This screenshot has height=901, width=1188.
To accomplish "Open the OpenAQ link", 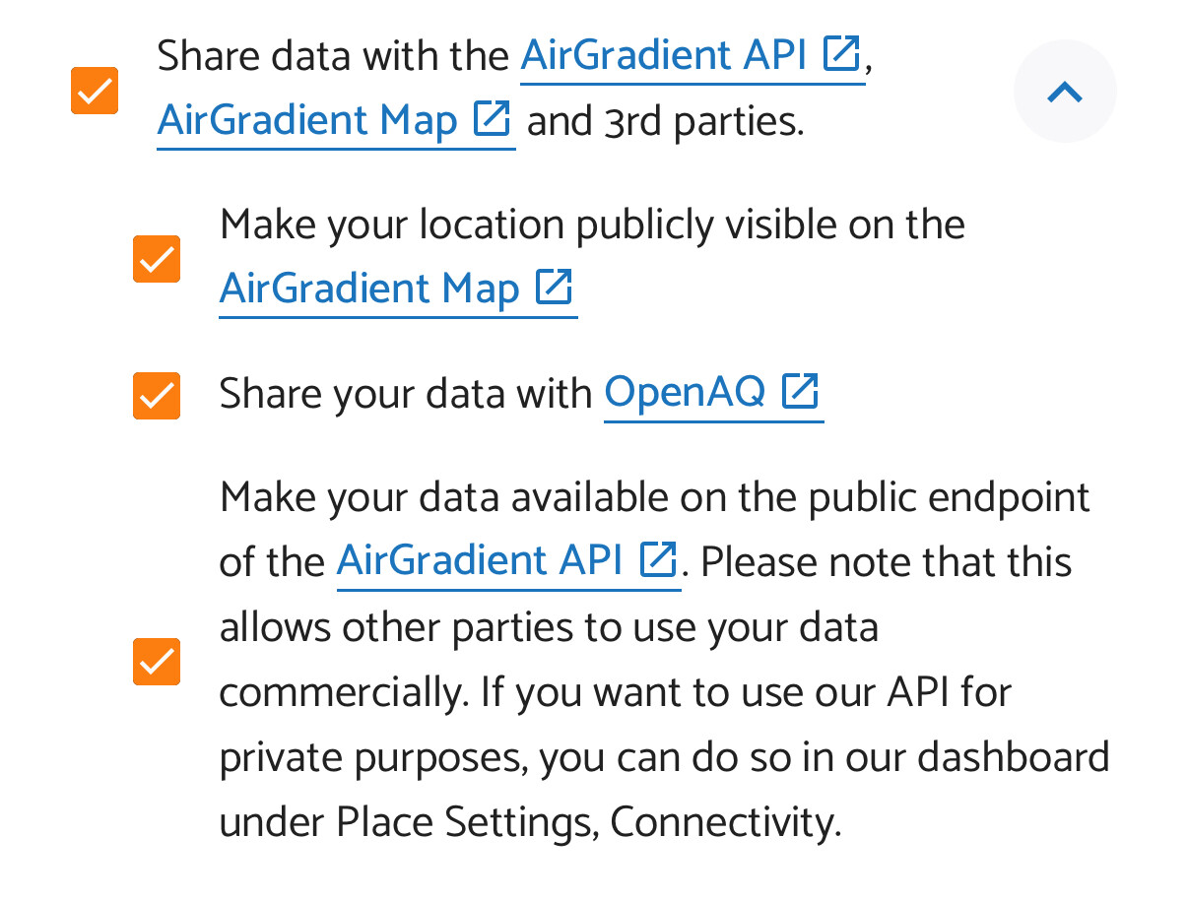I will tap(712, 393).
